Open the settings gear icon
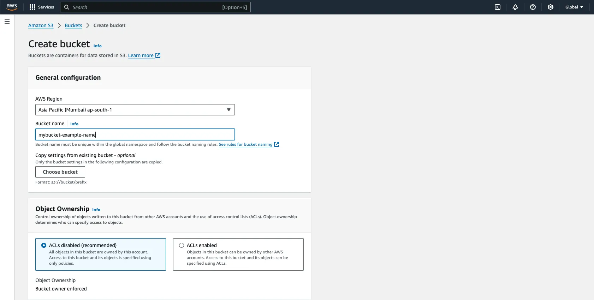594x300 pixels. tap(551, 7)
